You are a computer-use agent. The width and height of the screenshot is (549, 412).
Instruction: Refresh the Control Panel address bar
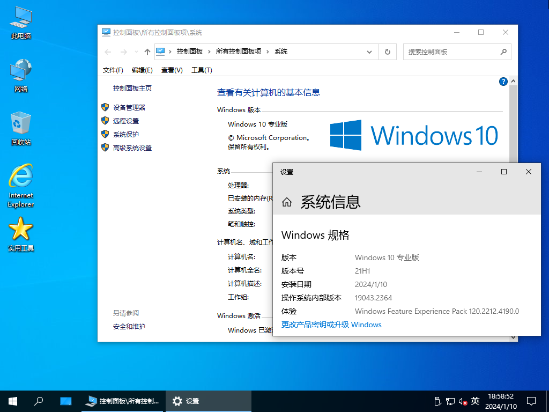(387, 52)
